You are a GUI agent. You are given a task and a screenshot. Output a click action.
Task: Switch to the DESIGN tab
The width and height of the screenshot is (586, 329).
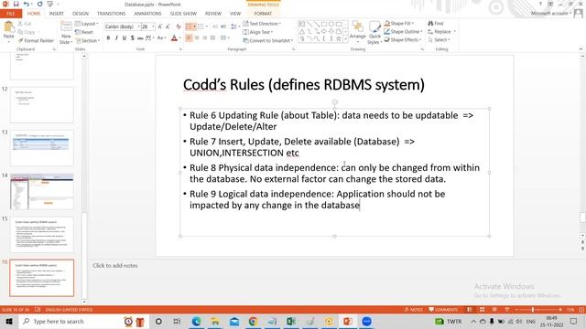[81, 14]
